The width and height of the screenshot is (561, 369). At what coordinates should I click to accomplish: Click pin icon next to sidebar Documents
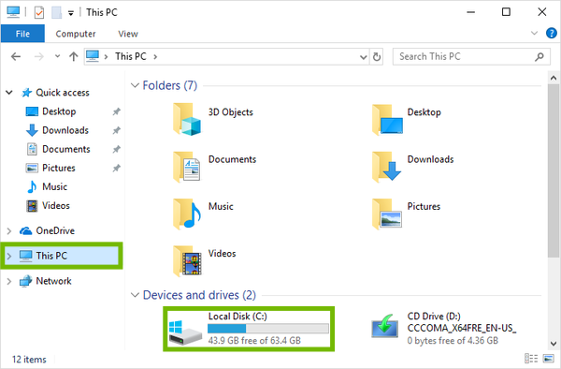116,149
